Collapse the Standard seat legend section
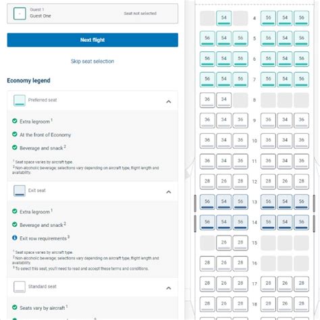The width and height of the screenshot is (320, 320). click(169, 288)
